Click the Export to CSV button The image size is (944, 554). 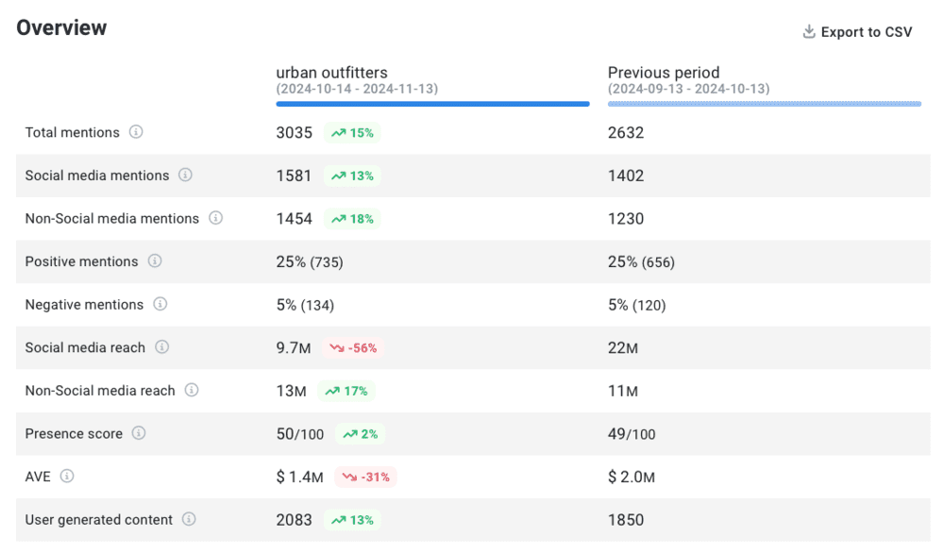click(857, 32)
